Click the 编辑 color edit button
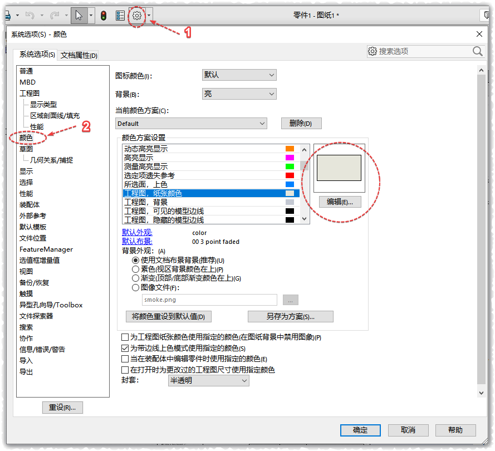 (340, 202)
